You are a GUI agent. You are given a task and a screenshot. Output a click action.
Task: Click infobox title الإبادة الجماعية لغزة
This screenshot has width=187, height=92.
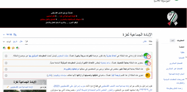point(25,82)
